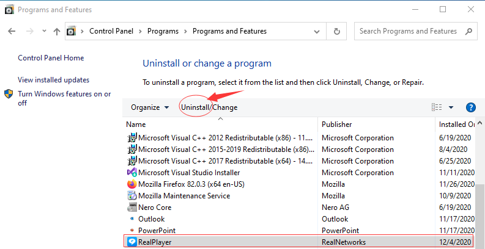Image resolution: width=485 pixels, height=249 pixels.
Task: Go up one level with Up arrow
Action: pos(57,31)
